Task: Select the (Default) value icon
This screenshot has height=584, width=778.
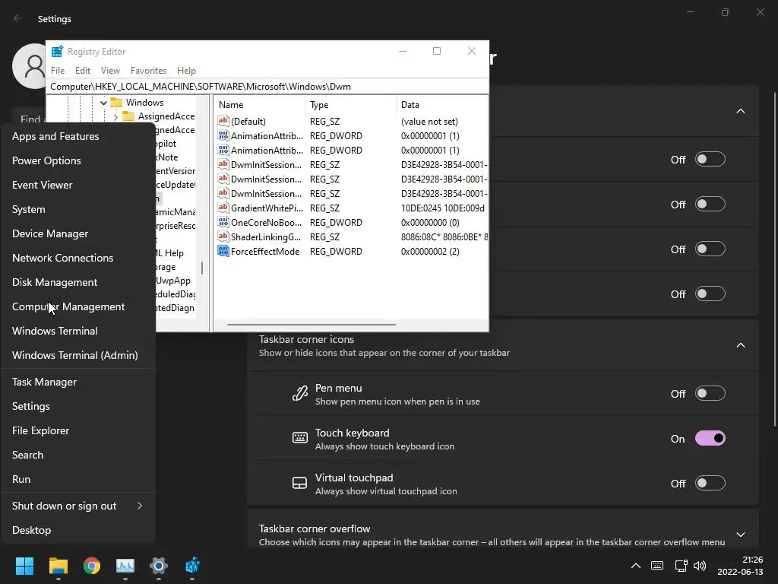Action: 223,121
